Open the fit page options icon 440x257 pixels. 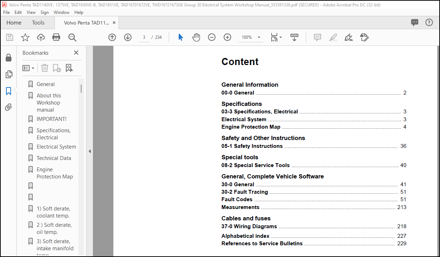click(276, 37)
